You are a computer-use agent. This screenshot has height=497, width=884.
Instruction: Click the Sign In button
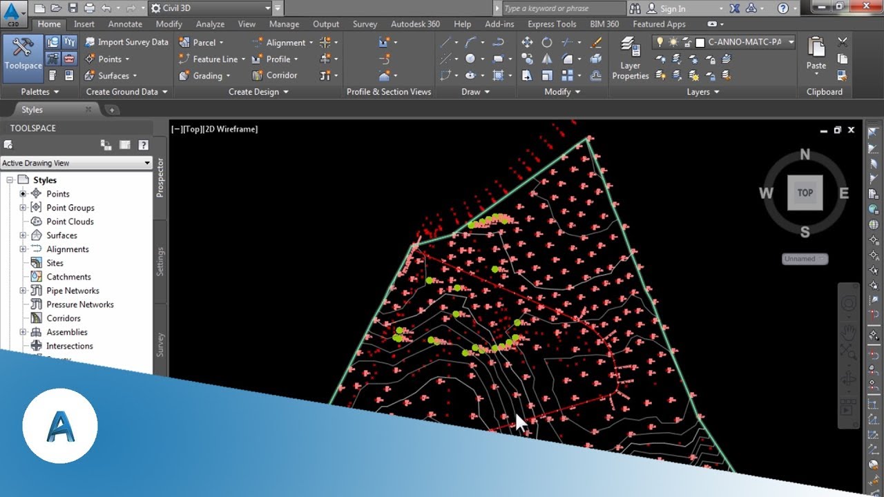click(673, 9)
